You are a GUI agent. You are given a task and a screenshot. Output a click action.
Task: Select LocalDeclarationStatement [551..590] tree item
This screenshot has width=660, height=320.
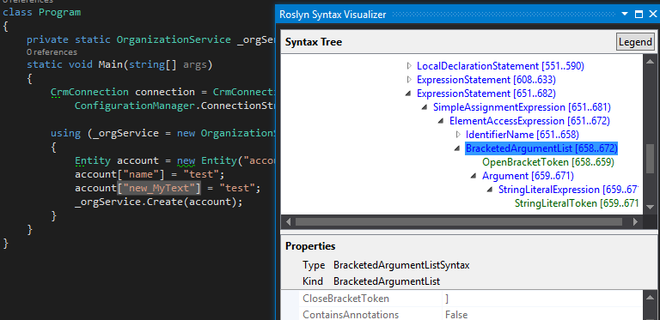tap(500, 66)
